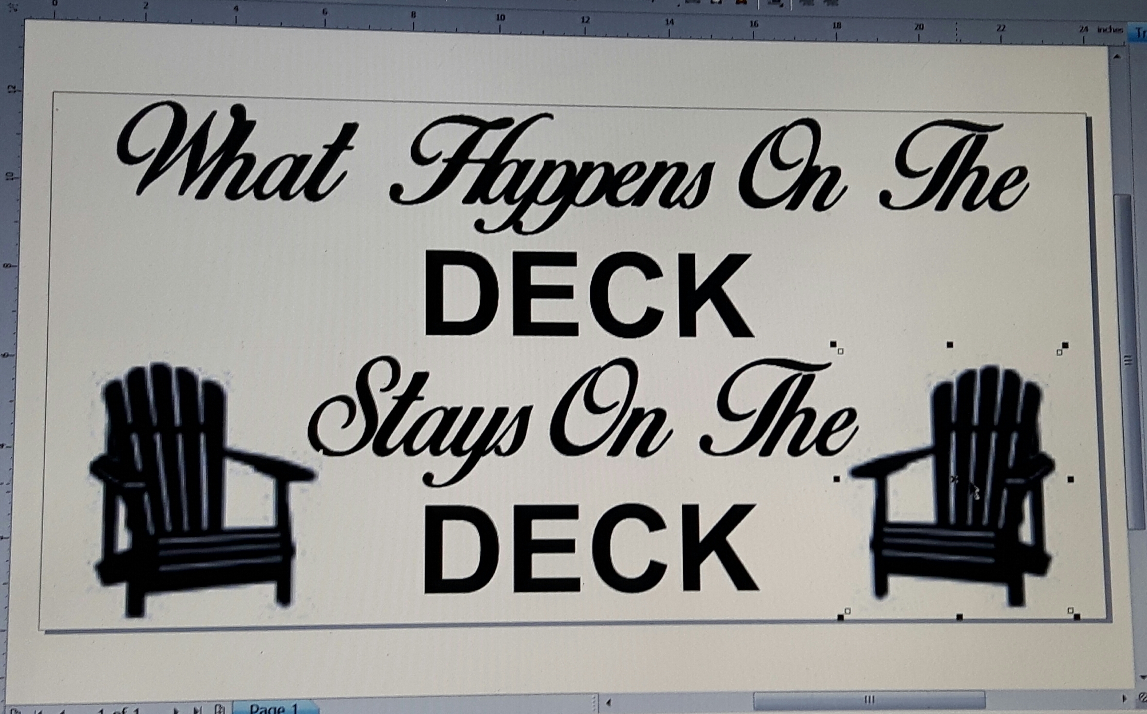
Task: Click the vertical scrollbar thumb
Action: click(x=1128, y=360)
